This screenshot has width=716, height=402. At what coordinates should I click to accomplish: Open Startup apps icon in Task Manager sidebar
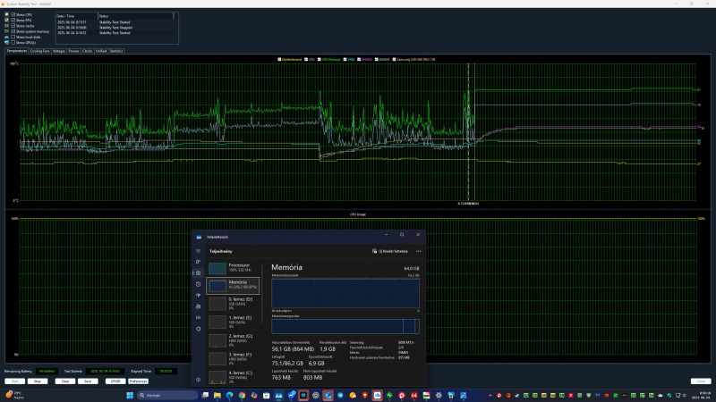point(198,295)
